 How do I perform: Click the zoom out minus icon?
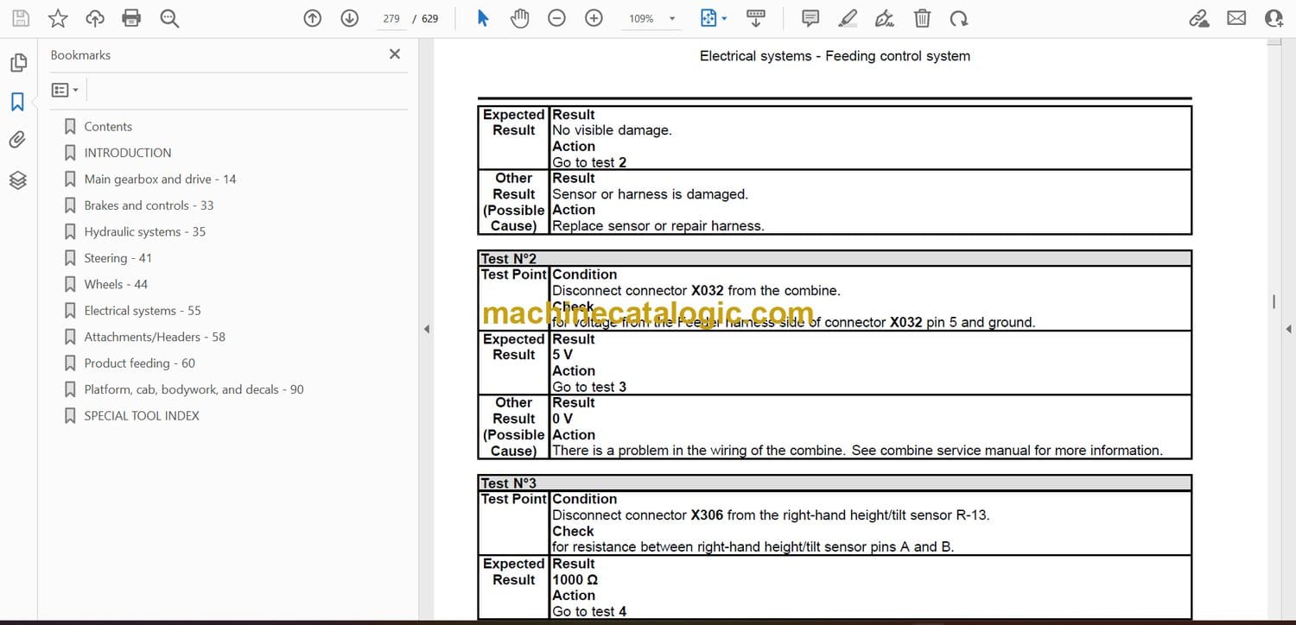click(x=556, y=18)
